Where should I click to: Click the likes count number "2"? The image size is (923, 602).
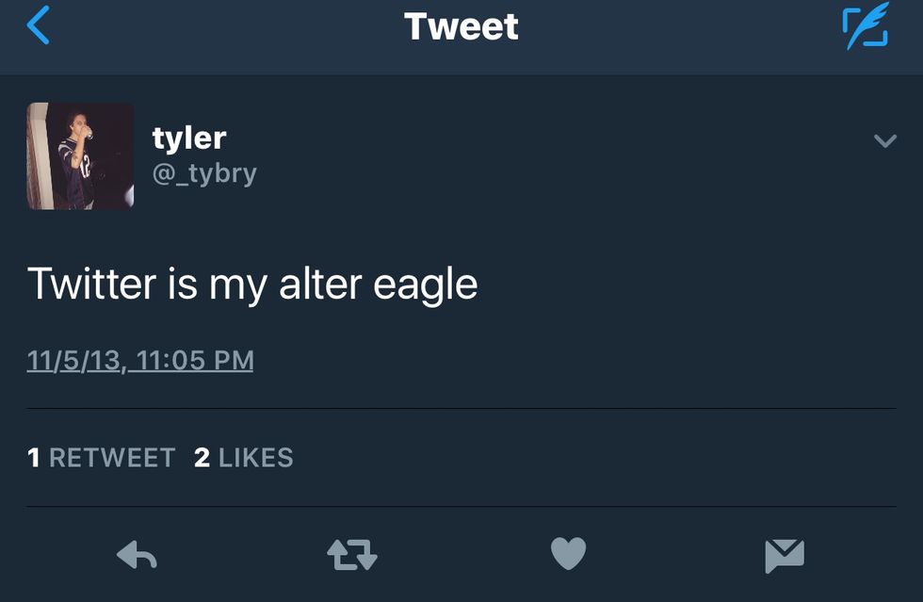(202, 458)
